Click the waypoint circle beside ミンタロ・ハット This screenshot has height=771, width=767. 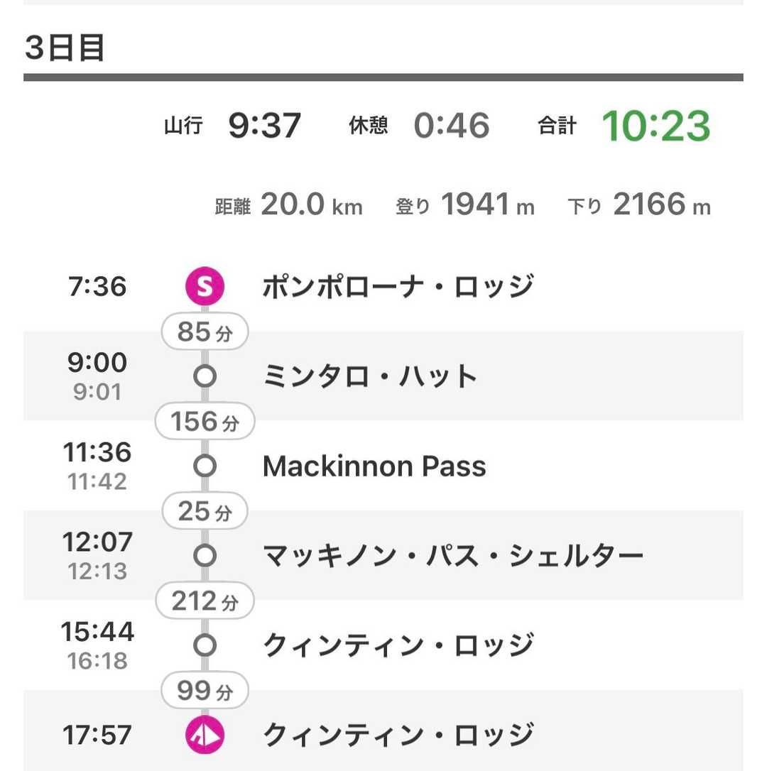coord(205,376)
